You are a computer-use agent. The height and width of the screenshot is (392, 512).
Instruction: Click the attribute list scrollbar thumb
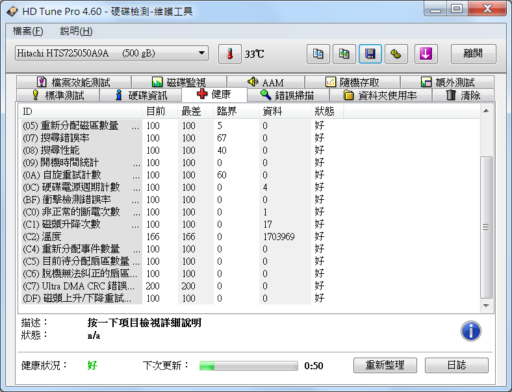(x=486, y=227)
